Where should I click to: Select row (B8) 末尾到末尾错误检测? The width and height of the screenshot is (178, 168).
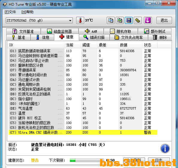(x=83, y=89)
